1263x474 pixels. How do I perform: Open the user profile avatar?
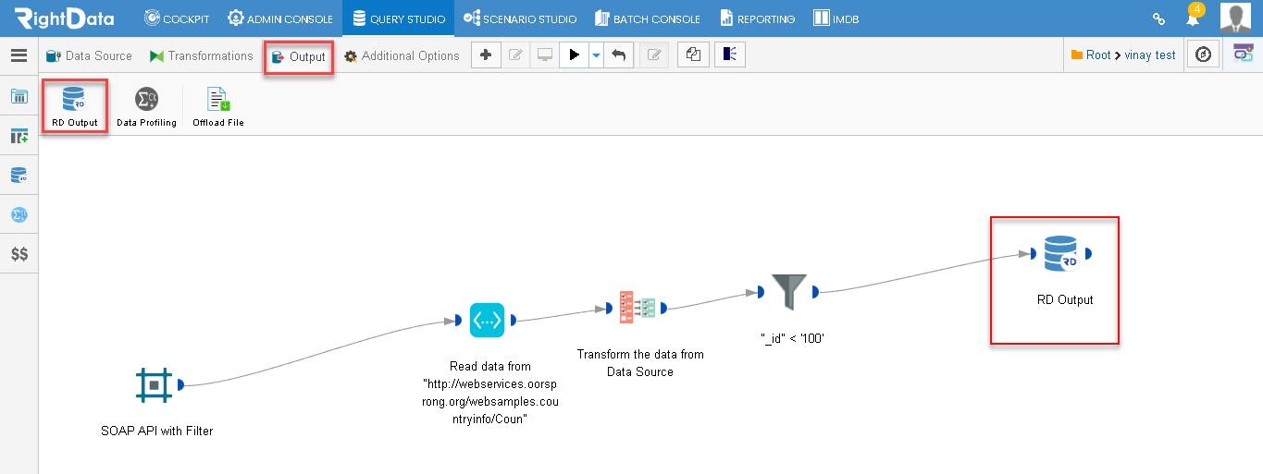click(1235, 18)
